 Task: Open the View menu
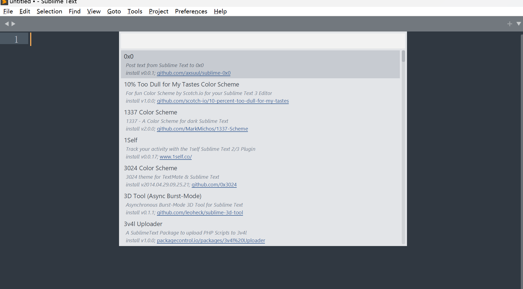point(94,11)
